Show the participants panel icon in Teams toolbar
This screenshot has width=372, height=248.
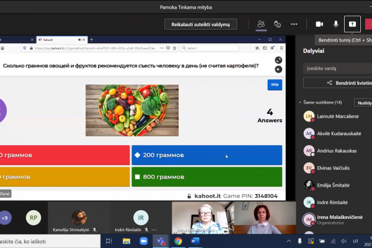(x=261, y=24)
